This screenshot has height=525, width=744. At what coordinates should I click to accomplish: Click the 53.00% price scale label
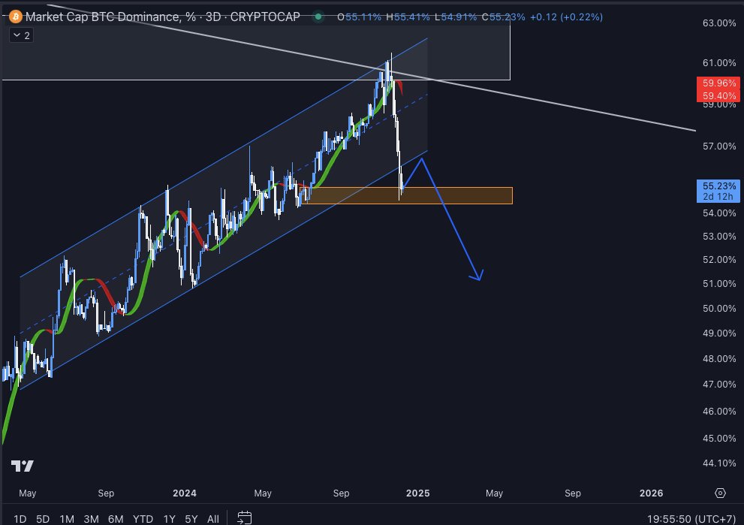point(719,237)
